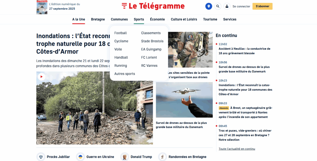Open Toute l'actualité en continu link
The width and height of the screenshot is (317, 161).
[237, 149]
